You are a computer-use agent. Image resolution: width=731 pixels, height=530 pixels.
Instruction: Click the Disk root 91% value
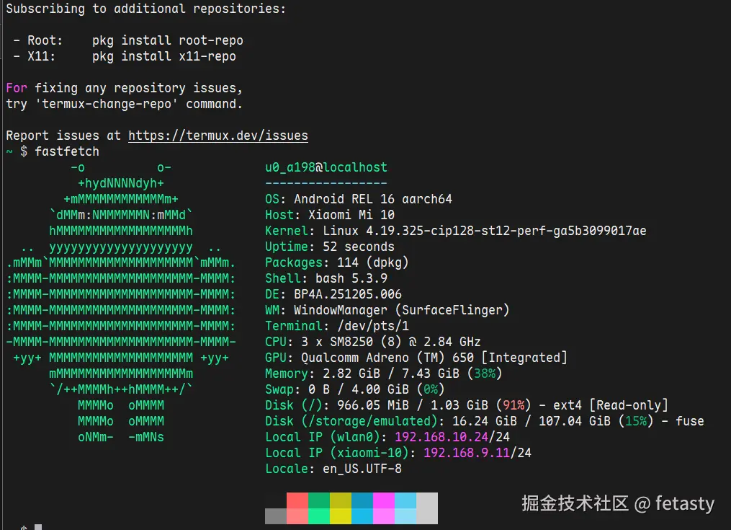pyautogui.click(x=514, y=405)
